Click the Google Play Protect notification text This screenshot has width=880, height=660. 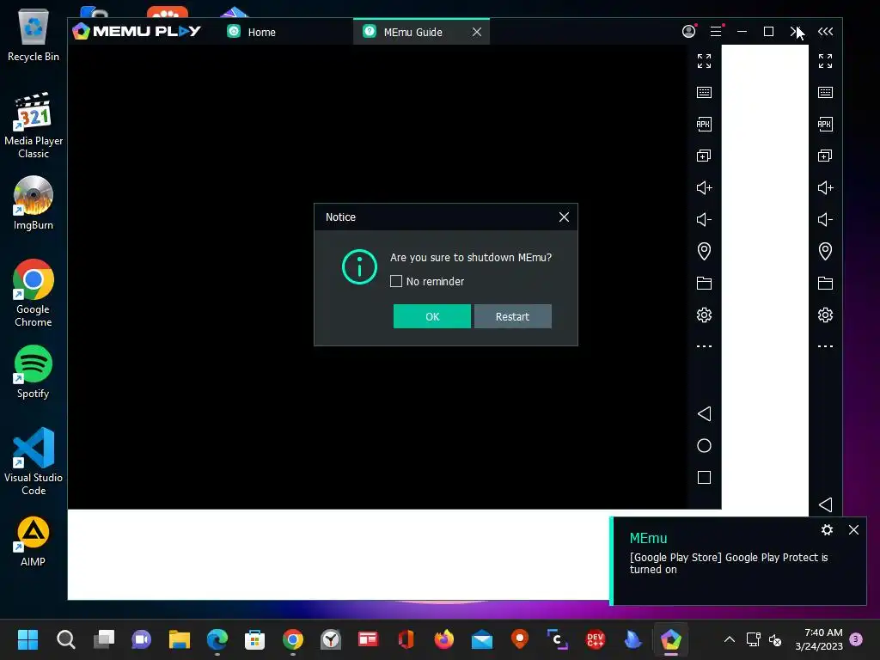729,564
